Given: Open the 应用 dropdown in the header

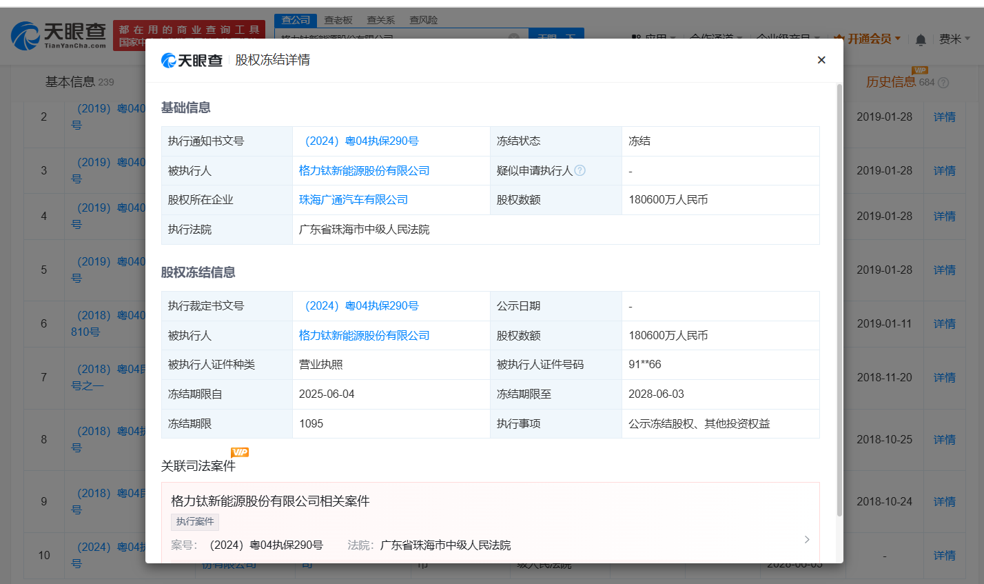Looking at the screenshot, I should click(655, 39).
